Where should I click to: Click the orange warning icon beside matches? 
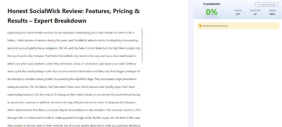(x=200, y=26)
